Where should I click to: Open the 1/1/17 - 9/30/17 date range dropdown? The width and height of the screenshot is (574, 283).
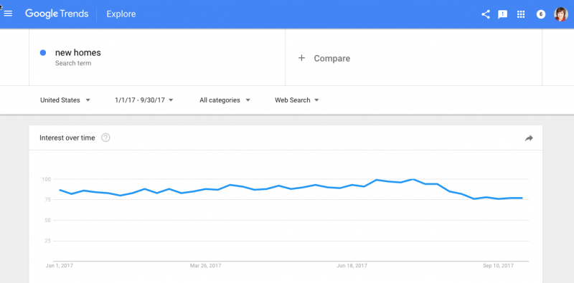(144, 100)
